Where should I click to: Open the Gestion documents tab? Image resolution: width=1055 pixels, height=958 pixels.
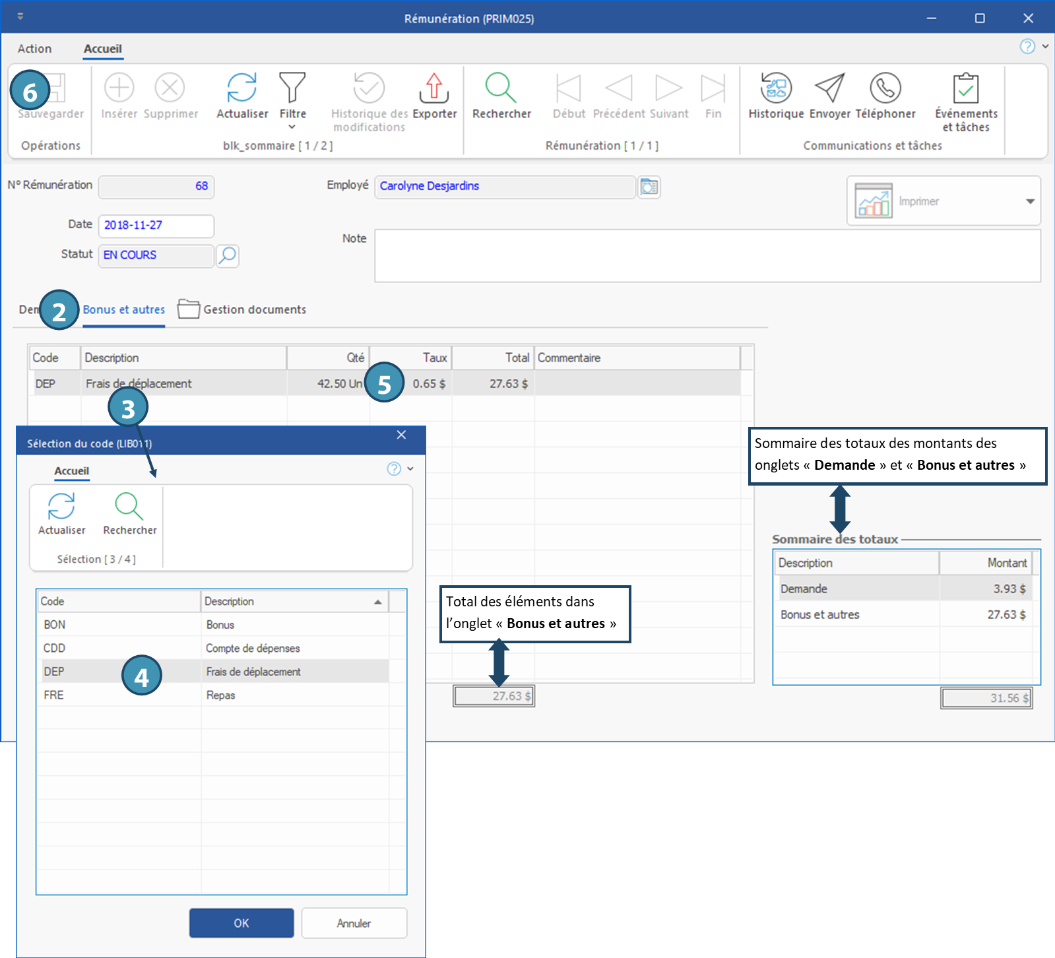pyautogui.click(x=254, y=309)
